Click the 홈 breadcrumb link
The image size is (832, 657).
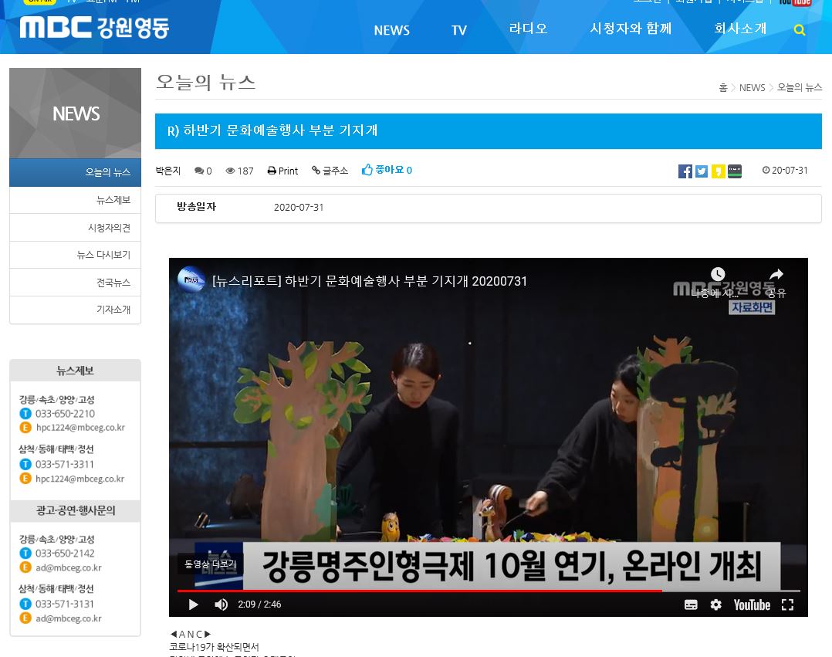click(x=723, y=87)
